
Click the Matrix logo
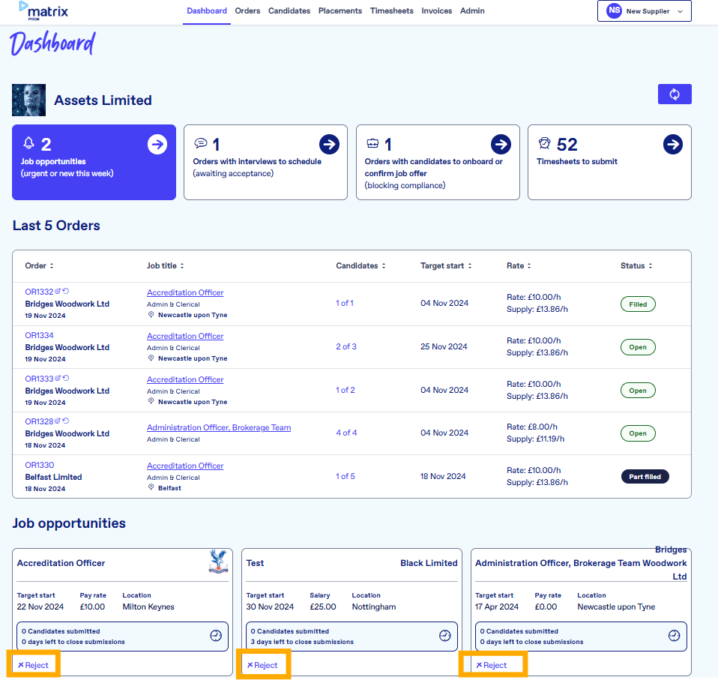[x=43, y=11]
